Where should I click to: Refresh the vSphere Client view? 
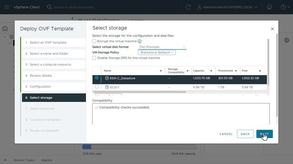(188, 7)
